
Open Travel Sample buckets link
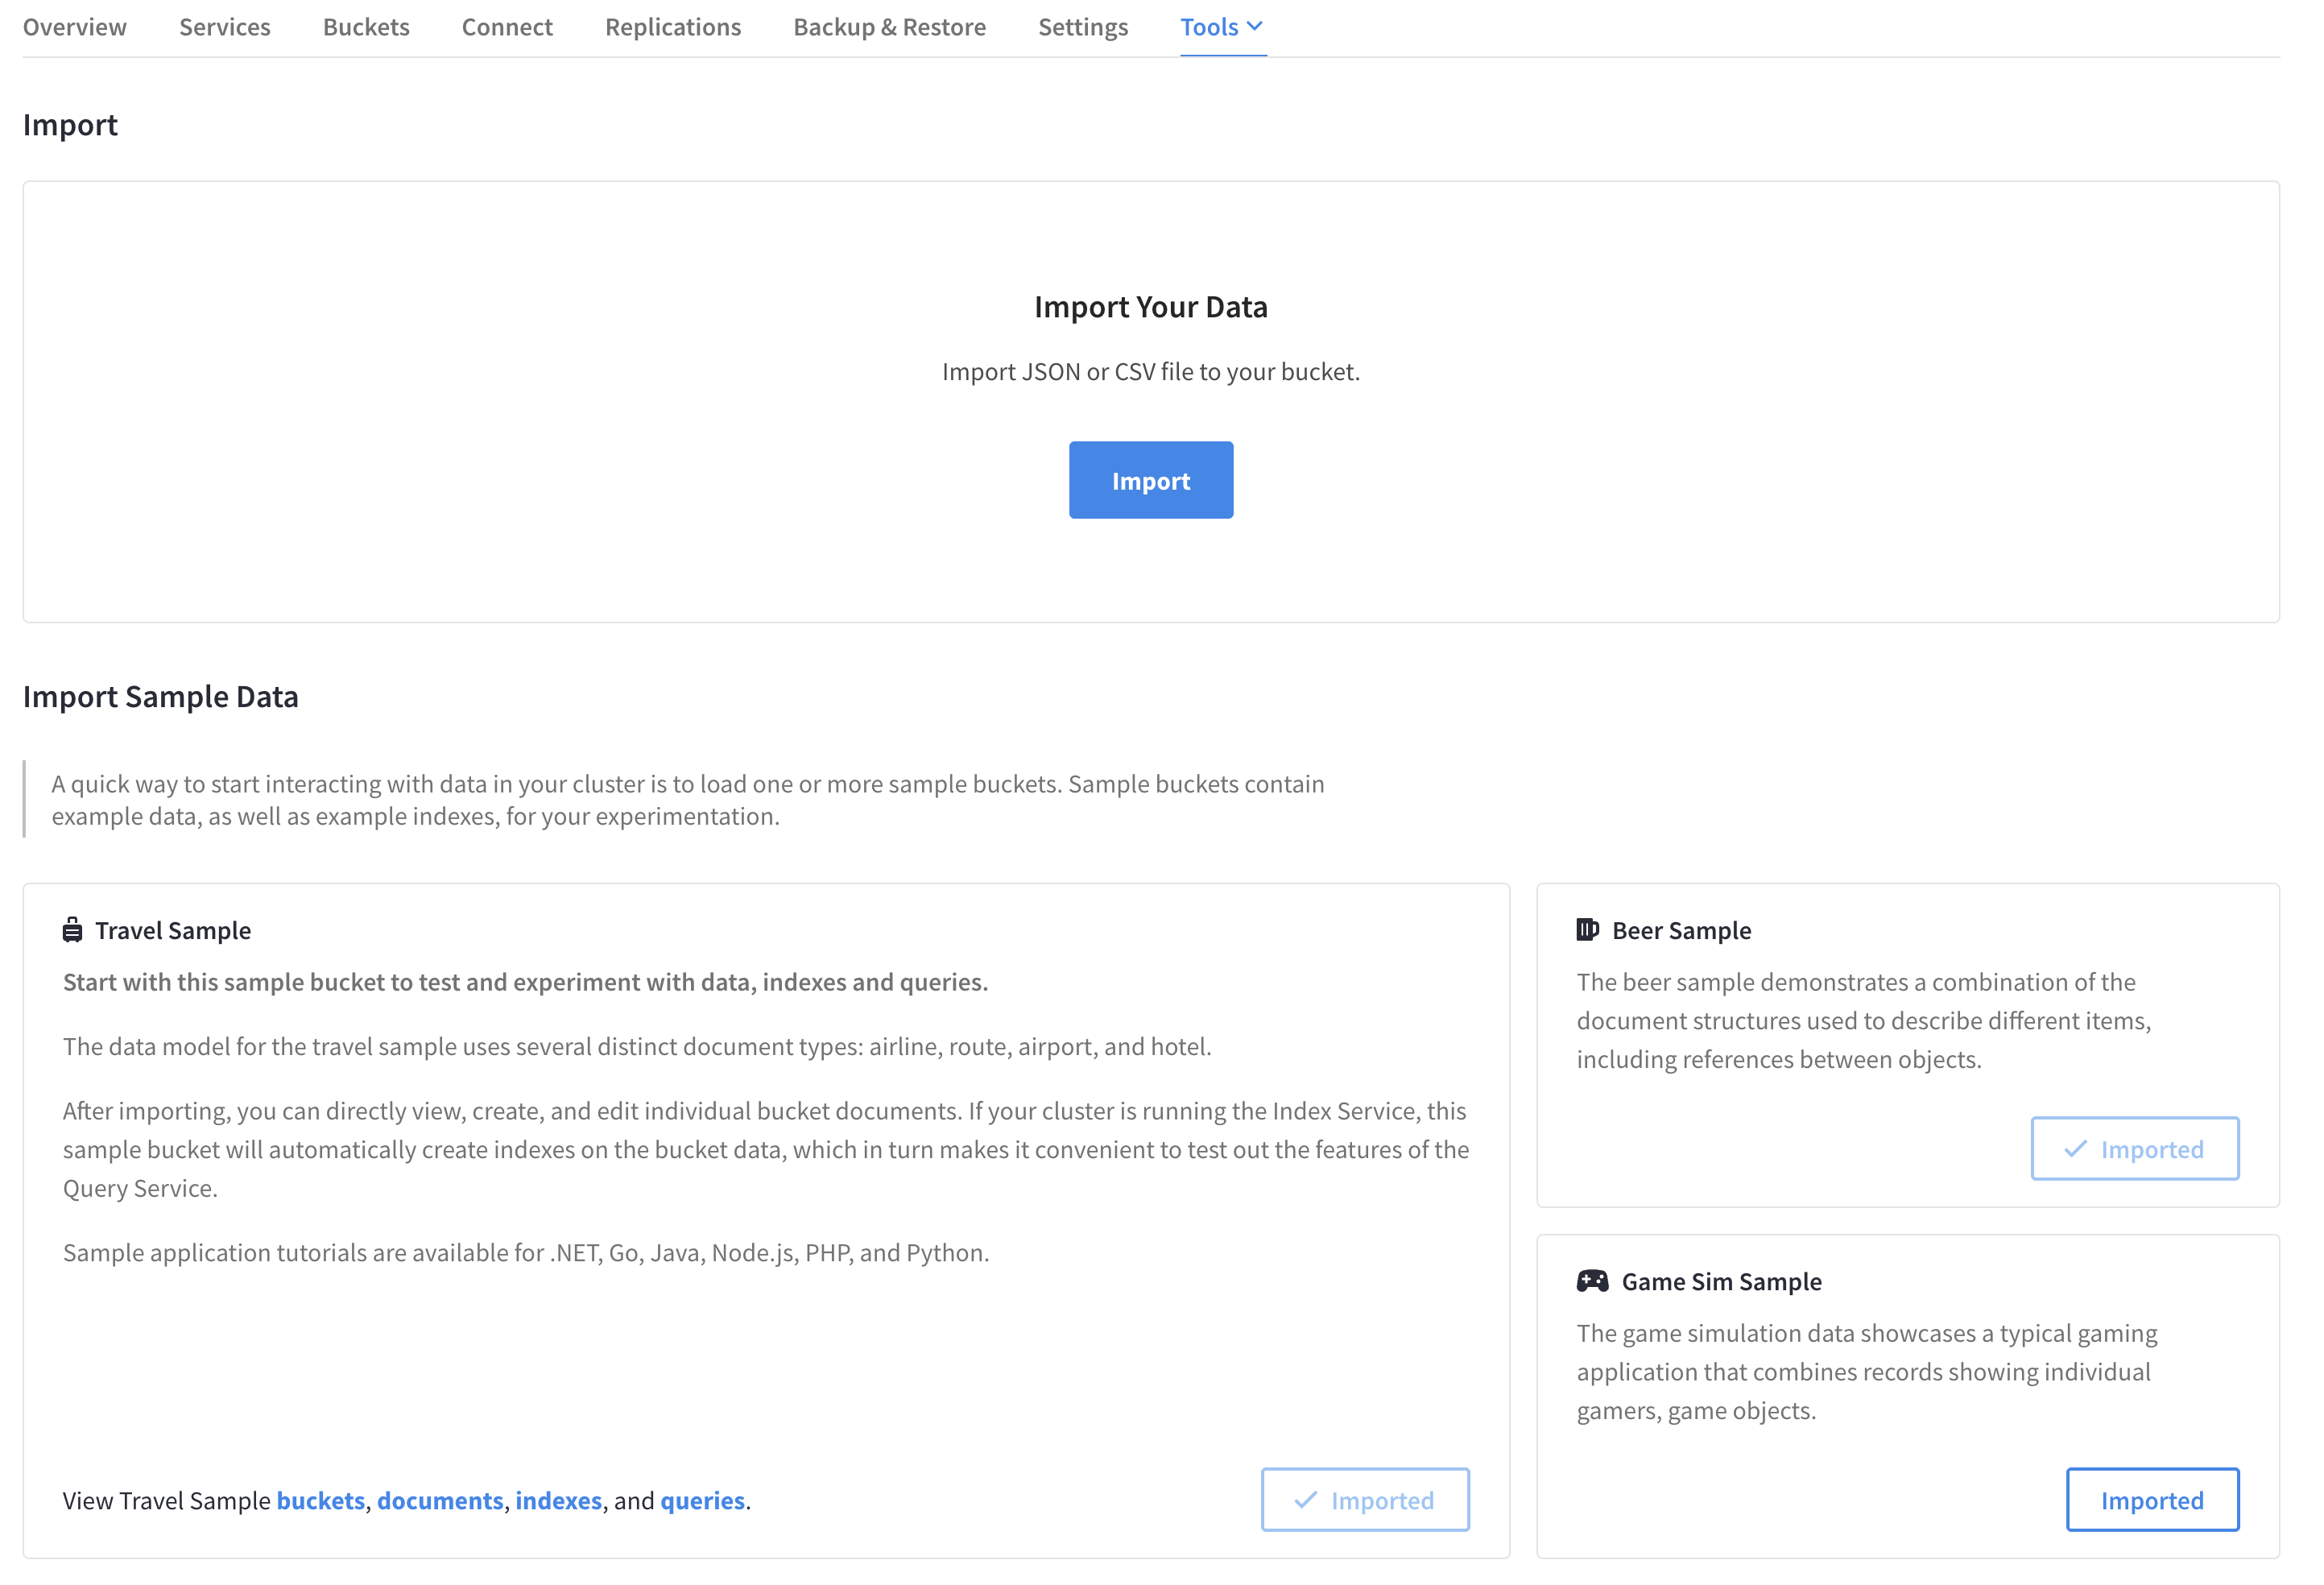[320, 1501]
